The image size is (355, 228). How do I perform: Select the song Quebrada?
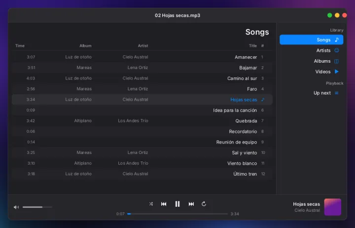(x=142, y=121)
